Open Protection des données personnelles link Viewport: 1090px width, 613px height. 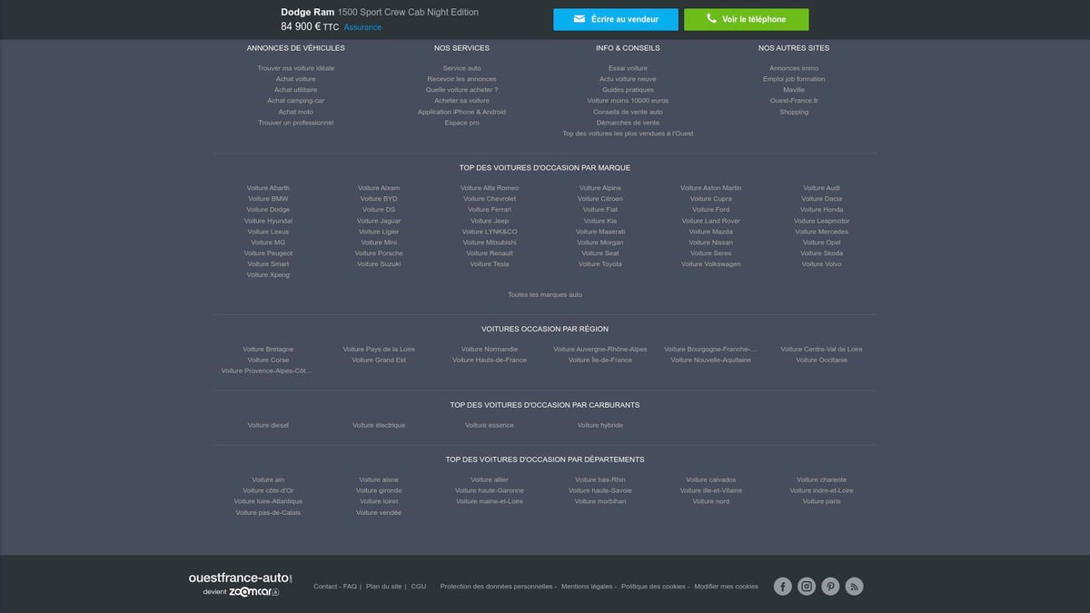(x=496, y=587)
